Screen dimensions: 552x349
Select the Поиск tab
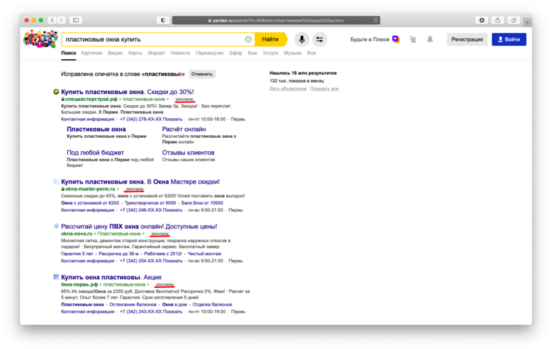[69, 52]
